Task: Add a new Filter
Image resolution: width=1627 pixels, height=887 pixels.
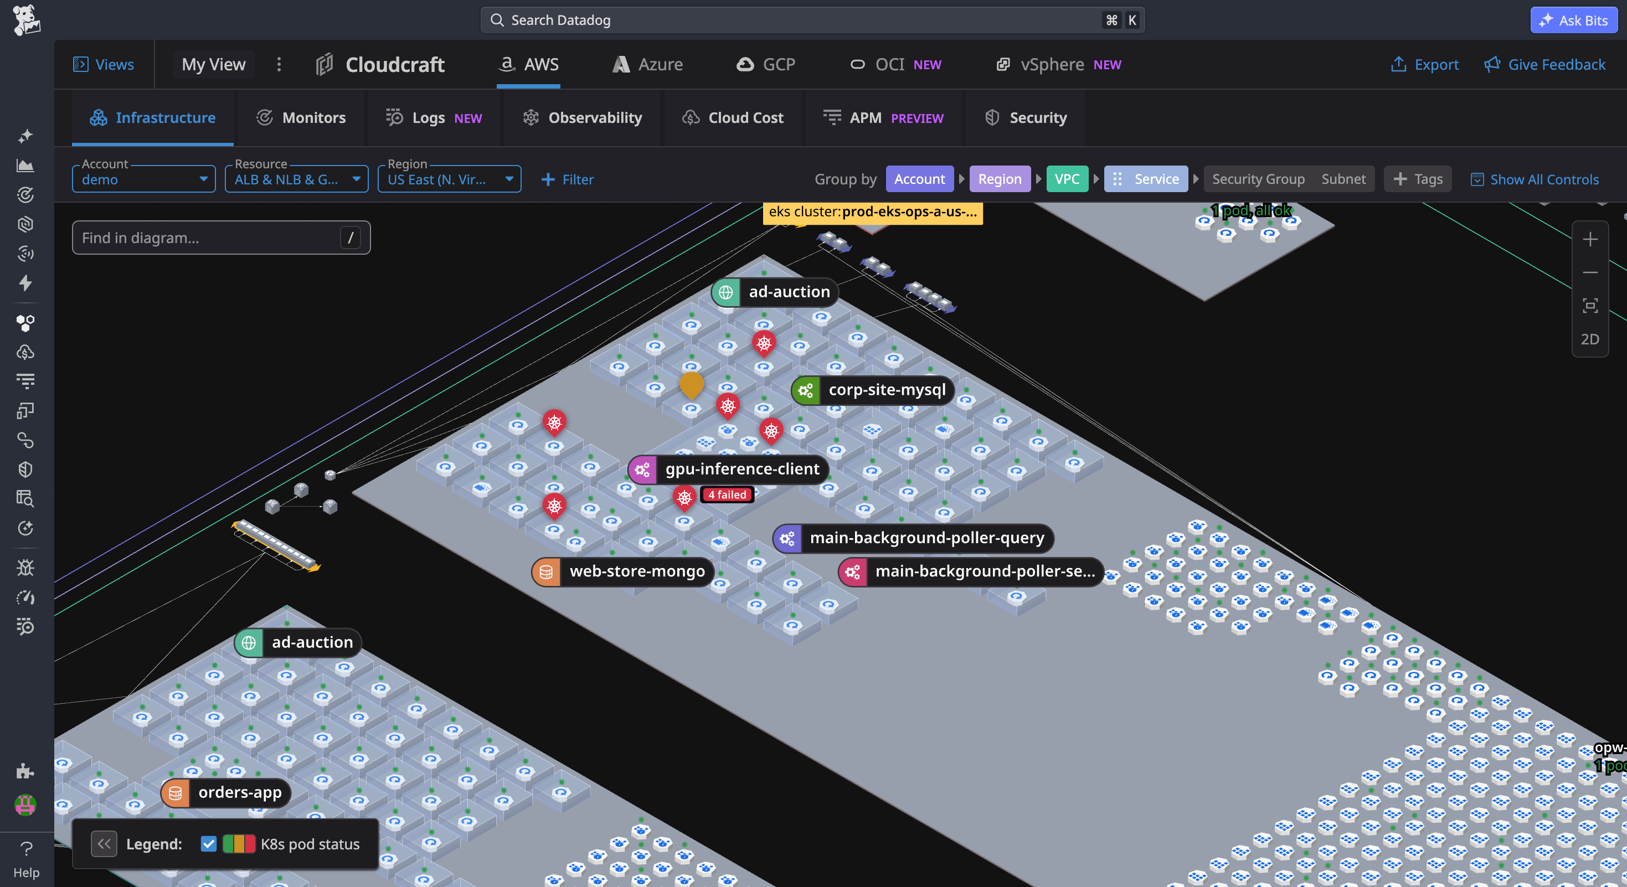Action: pyautogui.click(x=567, y=179)
